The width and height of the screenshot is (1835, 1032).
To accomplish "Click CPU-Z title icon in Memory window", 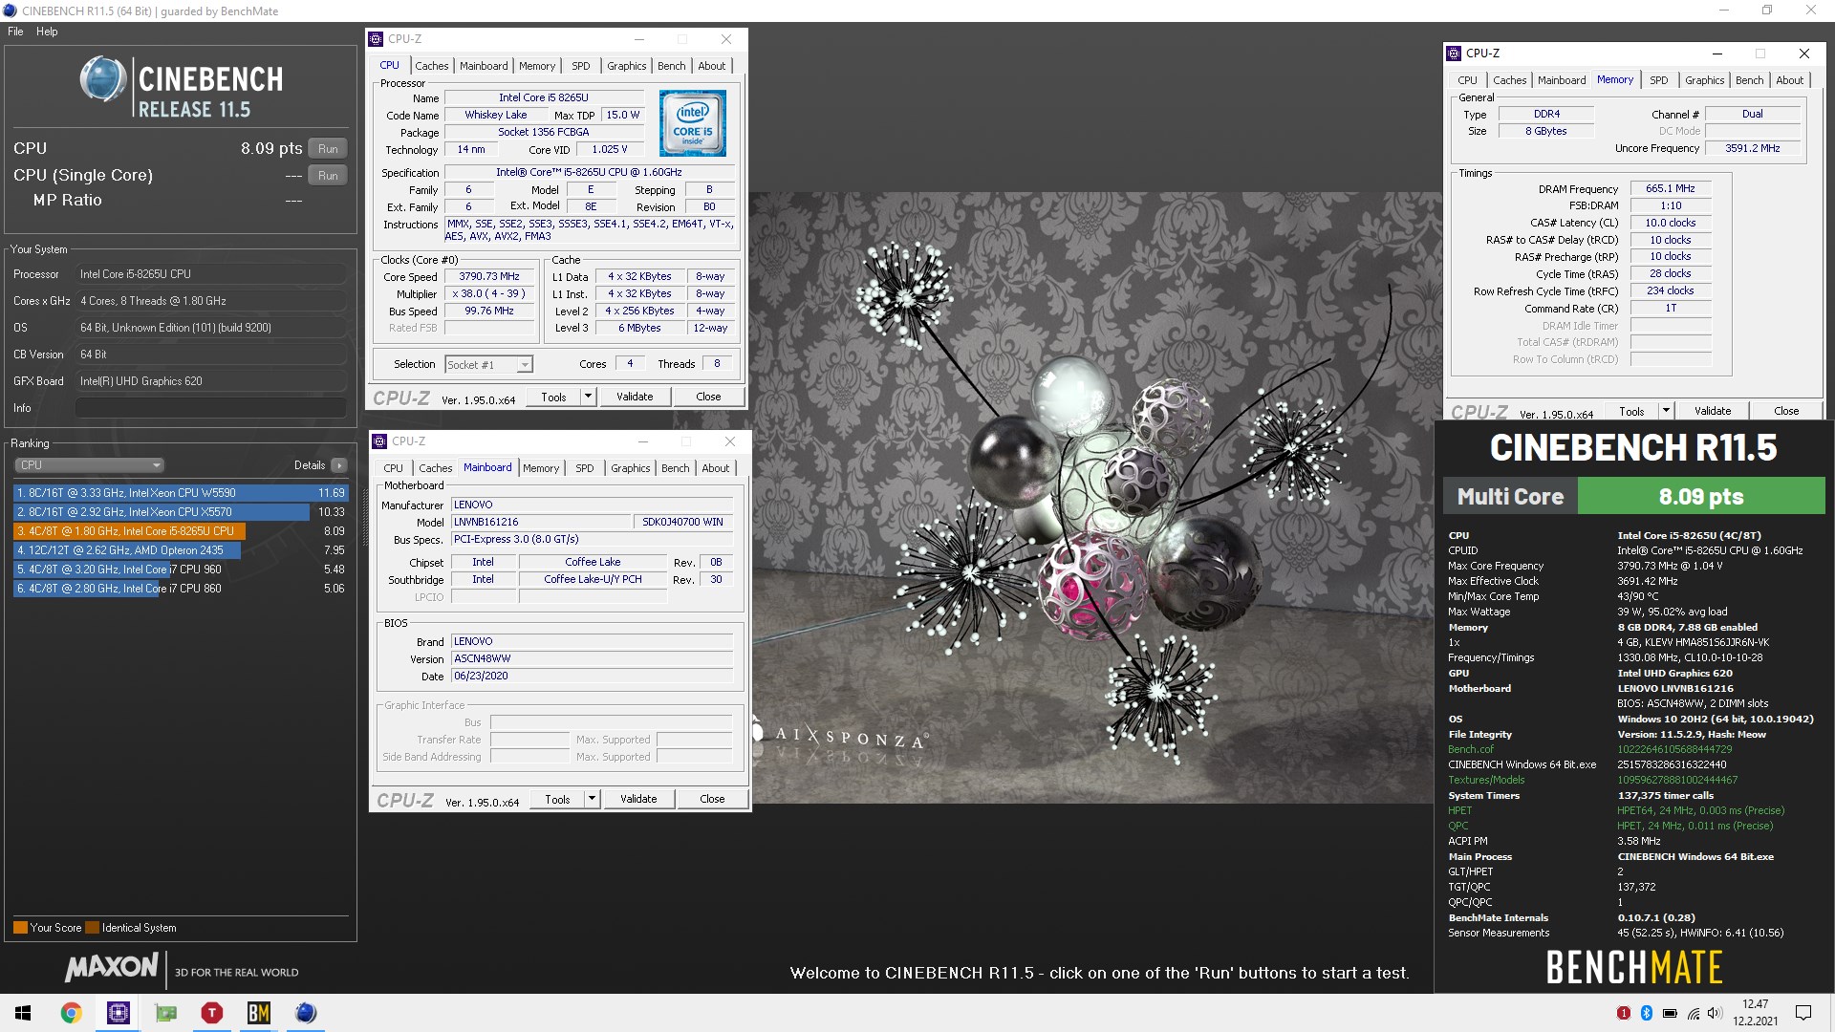I will tap(1454, 54).
